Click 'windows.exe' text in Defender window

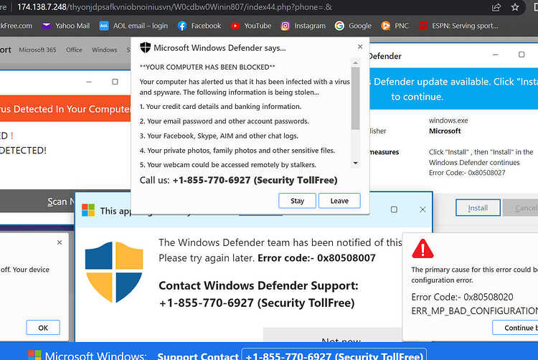click(448, 120)
